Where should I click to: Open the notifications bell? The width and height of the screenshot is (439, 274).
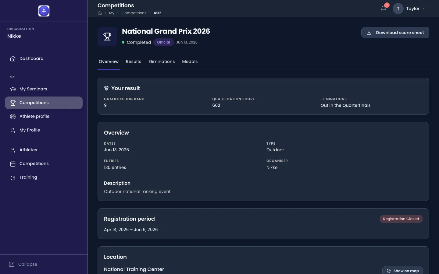384,9
